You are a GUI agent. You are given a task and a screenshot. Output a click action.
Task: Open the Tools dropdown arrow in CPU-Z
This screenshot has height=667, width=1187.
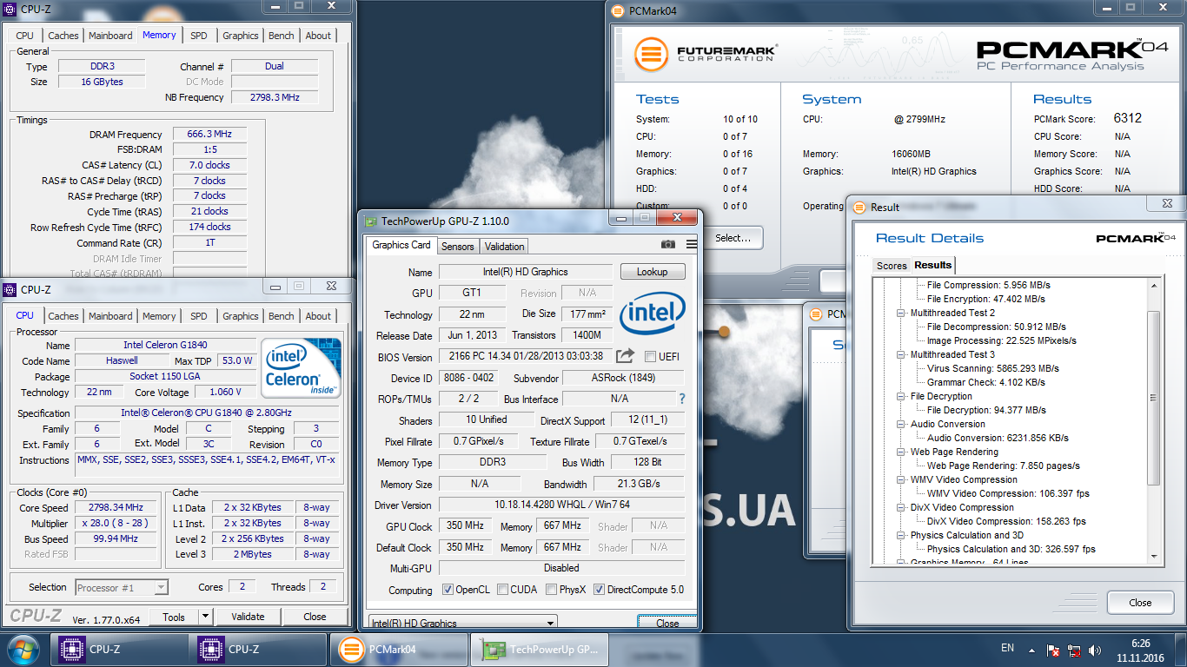point(205,617)
